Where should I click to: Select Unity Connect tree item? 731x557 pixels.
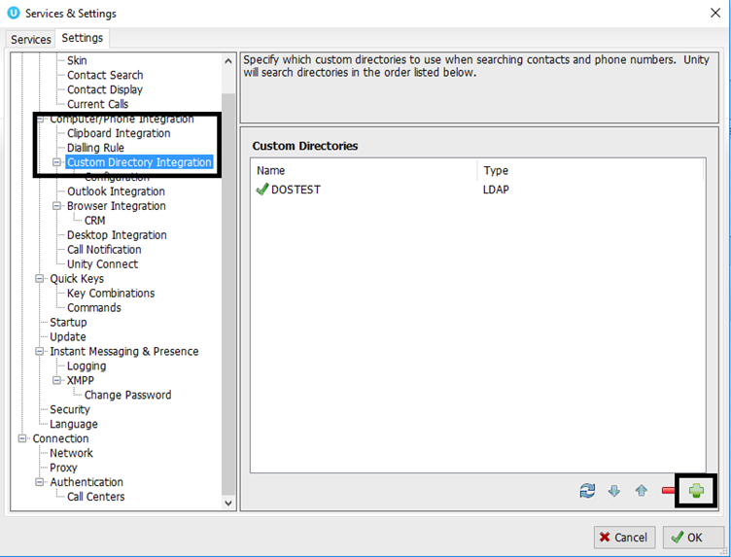click(x=103, y=263)
